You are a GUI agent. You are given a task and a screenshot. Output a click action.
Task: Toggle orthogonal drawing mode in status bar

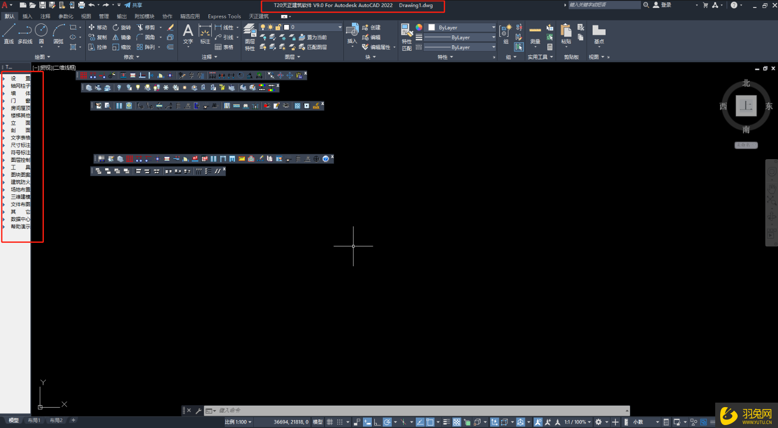pos(377,422)
